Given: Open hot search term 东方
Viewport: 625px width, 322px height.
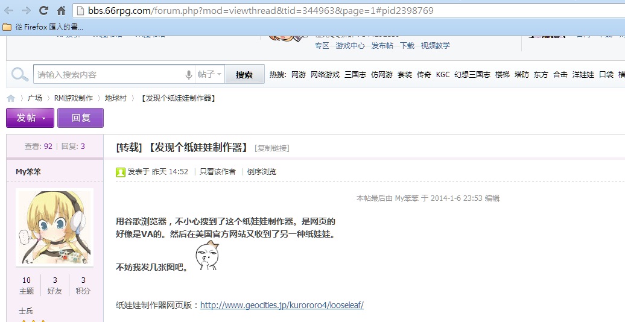Looking at the screenshot, I should tap(541, 75).
